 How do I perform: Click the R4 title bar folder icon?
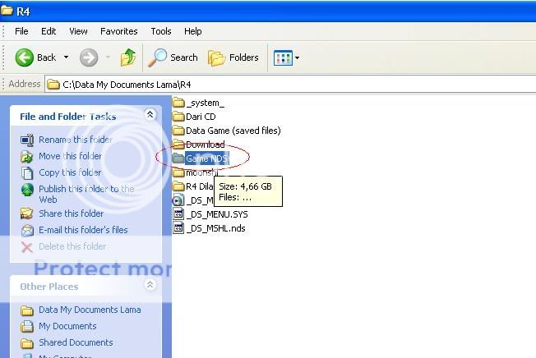point(7,11)
